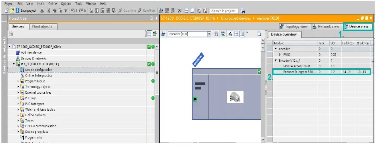Screen dimensions: 376x149
Task: Open accessible devices via the toolbar icon
Action: [161, 11]
